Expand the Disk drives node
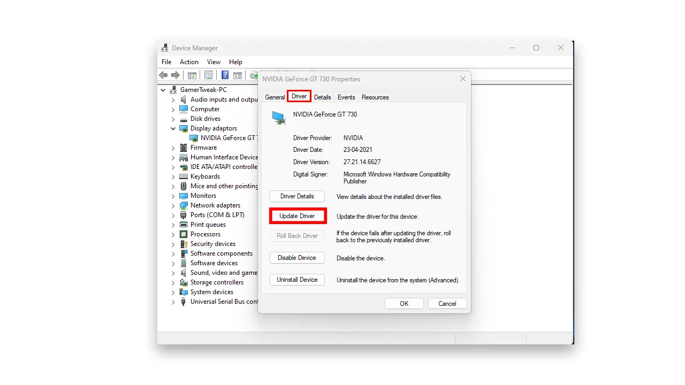 [173, 119]
